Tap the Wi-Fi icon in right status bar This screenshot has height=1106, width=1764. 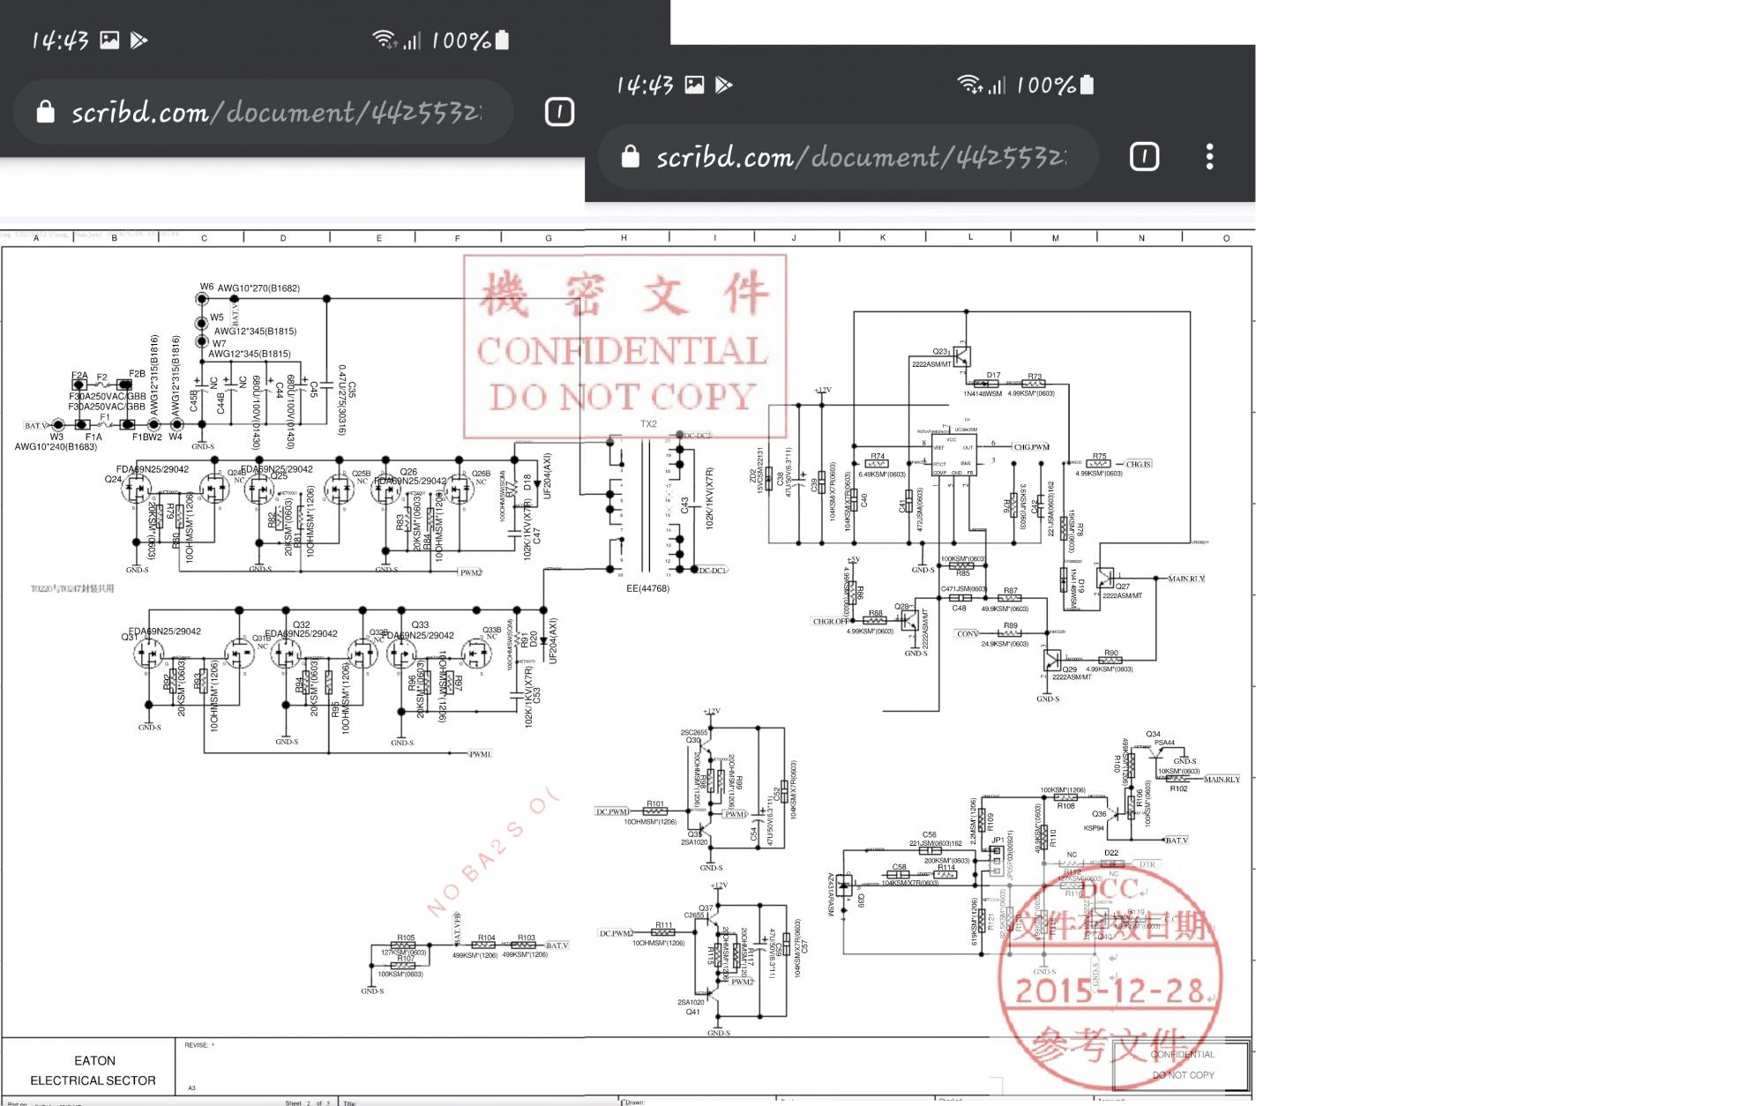pos(969,85)
